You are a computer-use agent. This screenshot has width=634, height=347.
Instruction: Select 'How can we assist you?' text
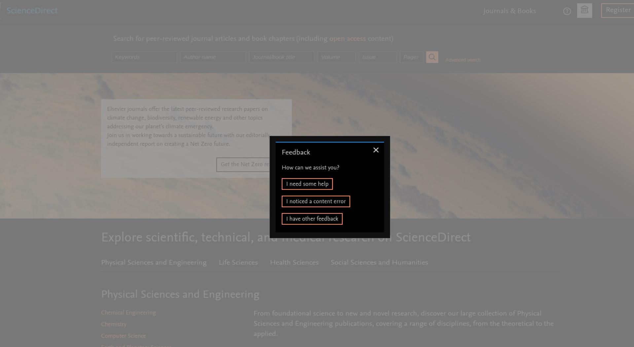[x=310, y=168]
